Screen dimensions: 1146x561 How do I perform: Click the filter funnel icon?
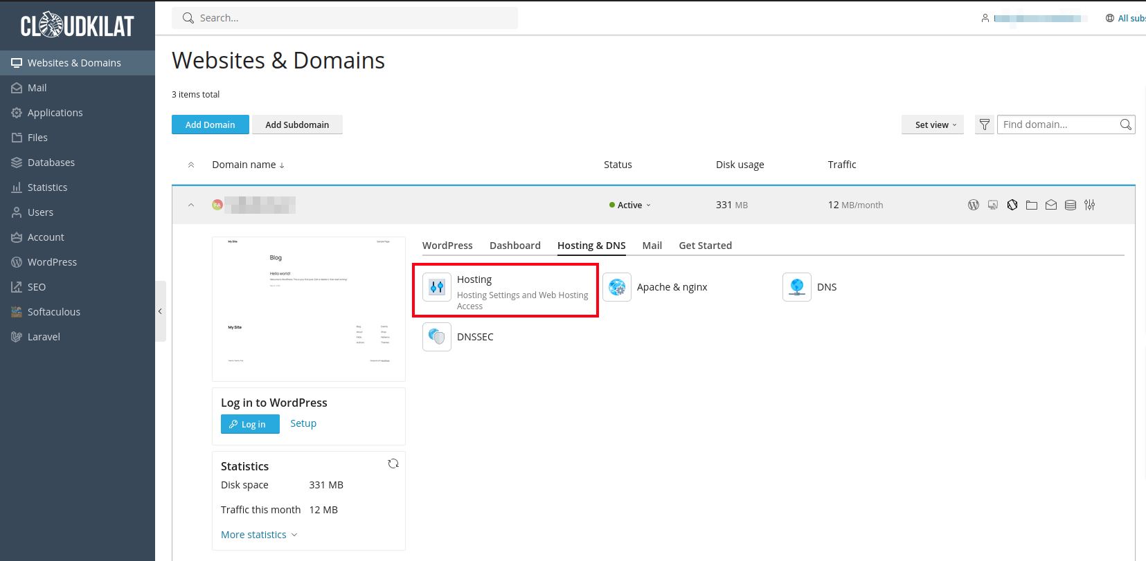pyautogui.click(x=985, y=125)
